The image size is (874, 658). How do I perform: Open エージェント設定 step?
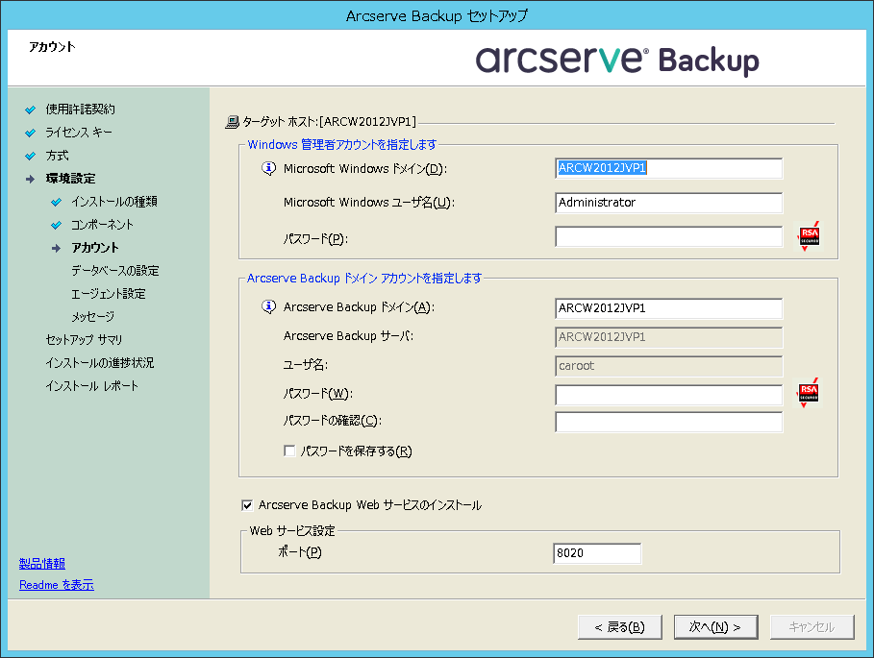click(108, 294)
